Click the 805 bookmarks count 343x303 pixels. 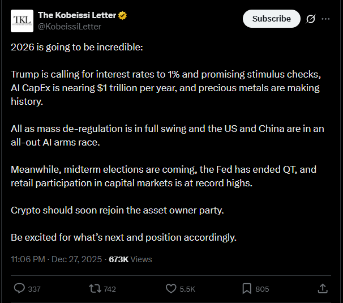point(262,289)
